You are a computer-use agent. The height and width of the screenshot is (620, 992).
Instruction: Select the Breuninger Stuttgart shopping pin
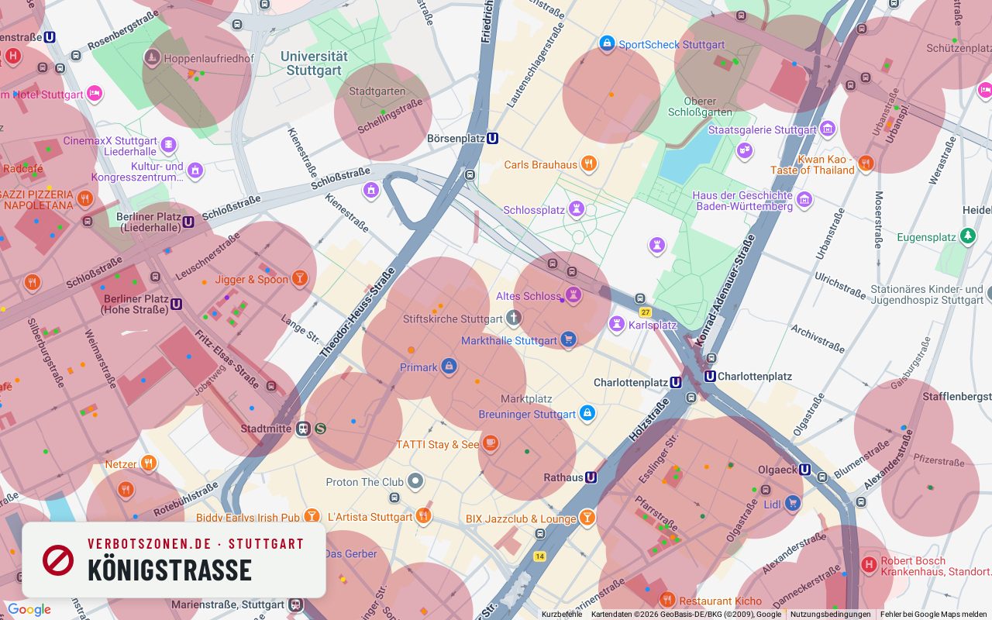(x=587, y=413)
